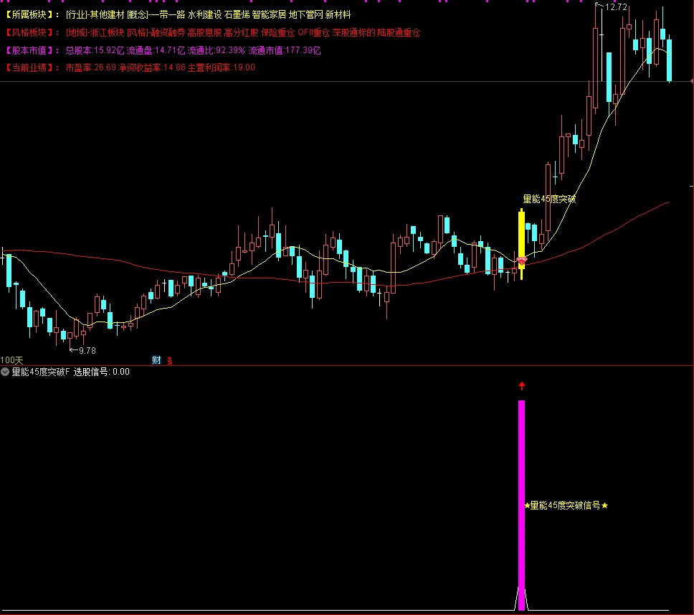Click the 流通市值:177.39亿 value

(x=285, y=50)
